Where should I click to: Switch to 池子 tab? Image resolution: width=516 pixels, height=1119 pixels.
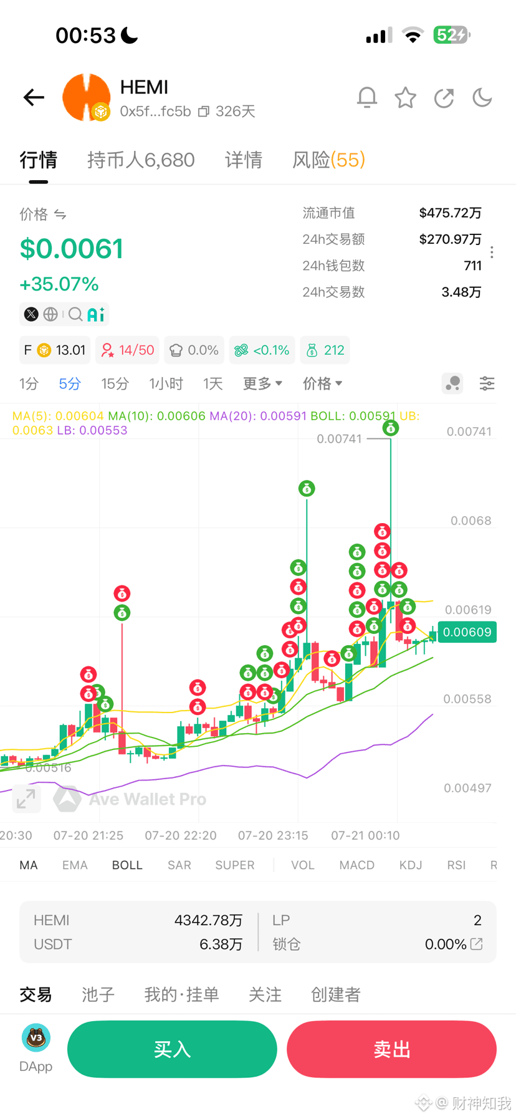point(98,994)
